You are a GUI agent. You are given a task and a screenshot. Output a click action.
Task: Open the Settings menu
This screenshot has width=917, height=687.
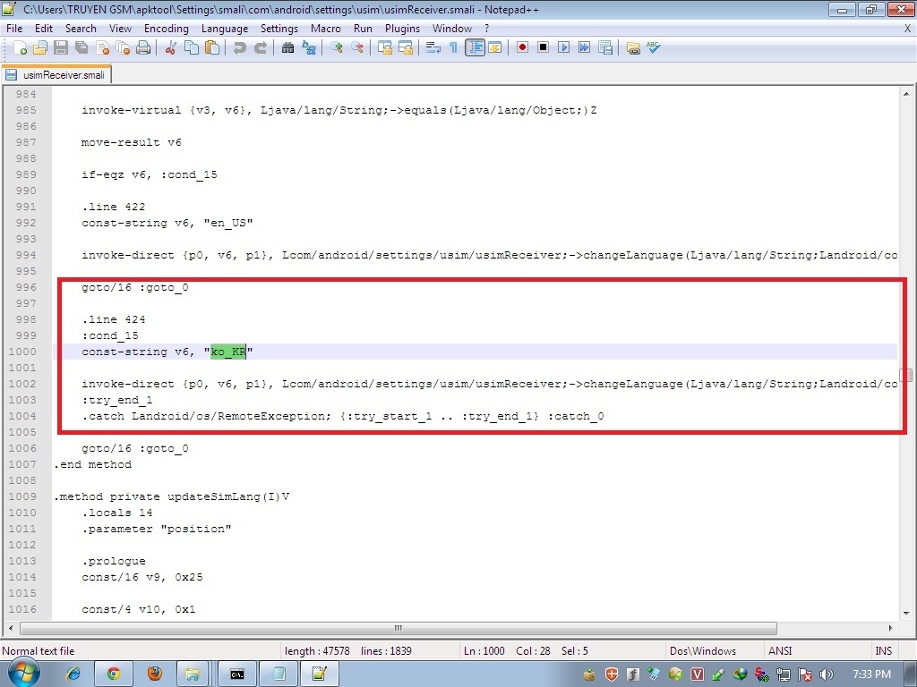click(279, 28)
